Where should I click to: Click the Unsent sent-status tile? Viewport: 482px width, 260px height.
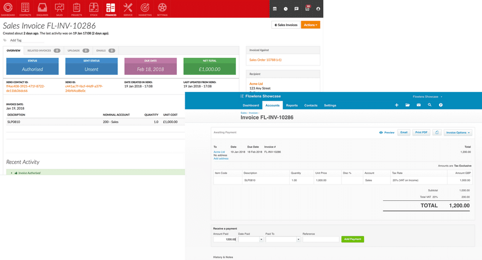pos(91,66)
